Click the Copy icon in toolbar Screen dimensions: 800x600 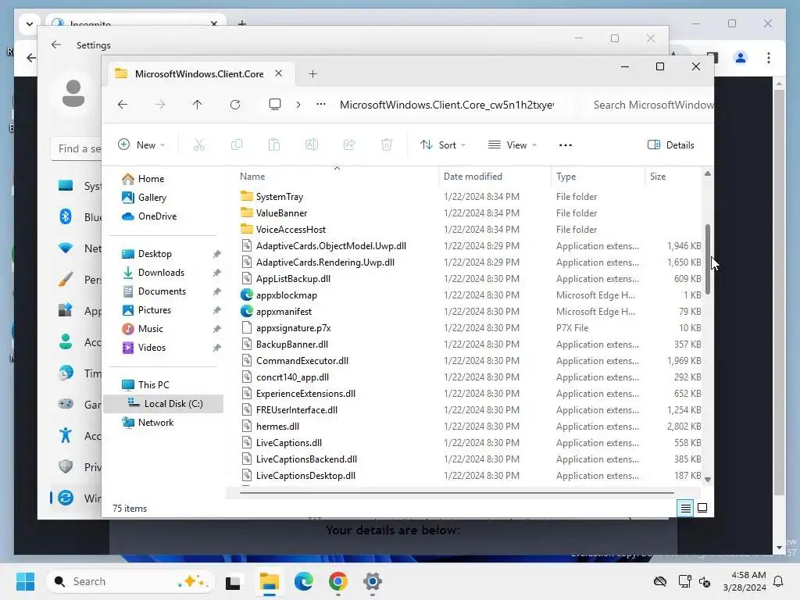point(236,145)
